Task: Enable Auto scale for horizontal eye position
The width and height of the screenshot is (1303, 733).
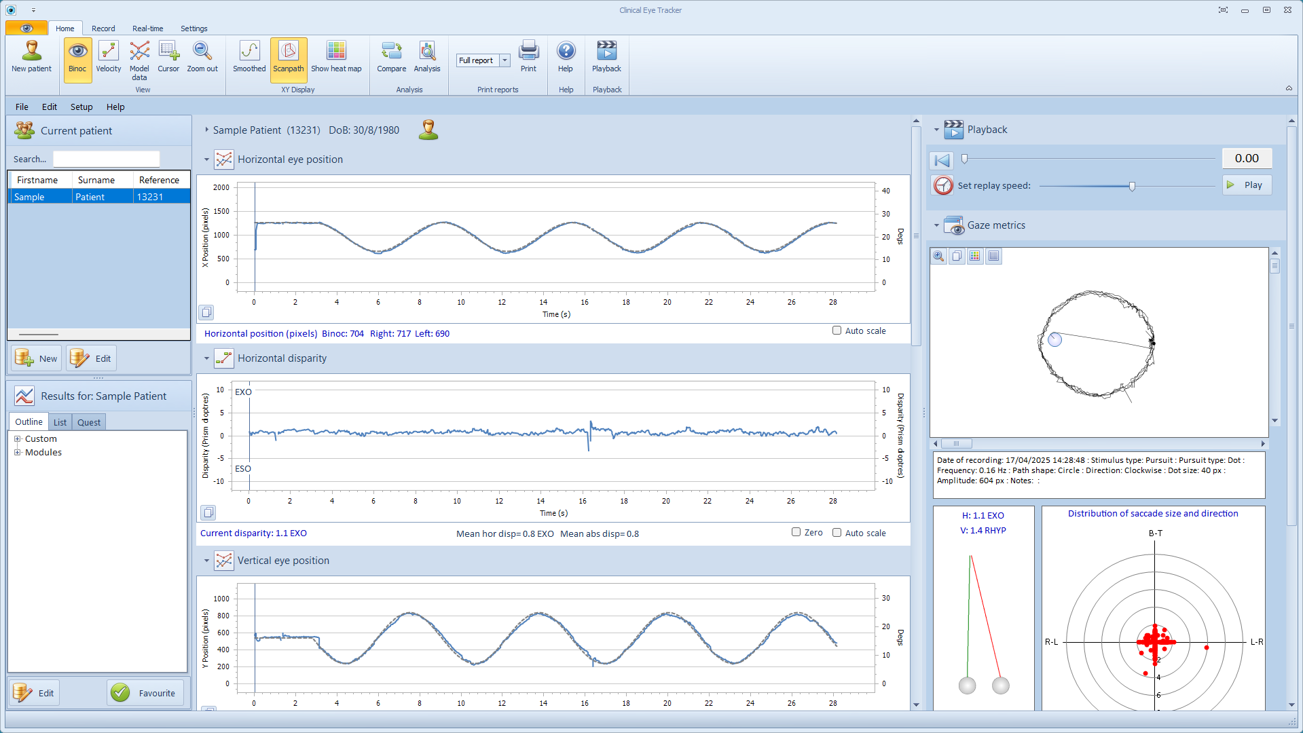Action: coord(837,331)
